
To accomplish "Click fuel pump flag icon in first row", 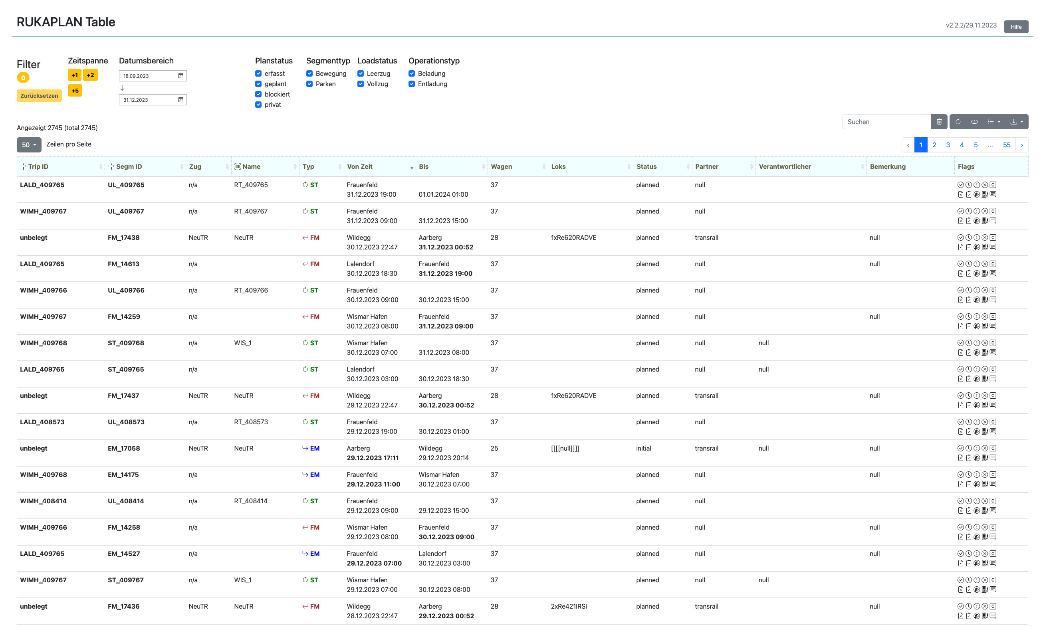I will [x=985, y=195].
